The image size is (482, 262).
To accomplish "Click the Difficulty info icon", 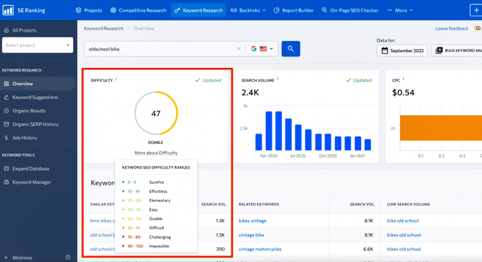I will [x=116, y=79].
